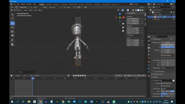Open the Tool properties tab icon
This screenshot has width=185, height=104.
[x=149, y=41]
